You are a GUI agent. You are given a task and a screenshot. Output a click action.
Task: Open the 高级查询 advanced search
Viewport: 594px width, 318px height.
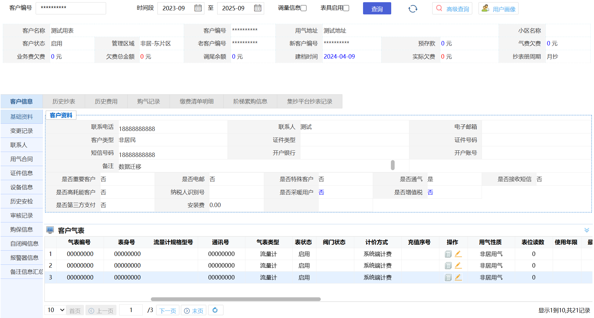452,8
